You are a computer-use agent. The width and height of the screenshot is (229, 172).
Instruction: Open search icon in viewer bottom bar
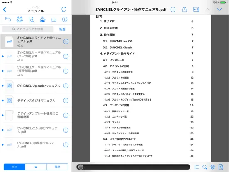(205, 167)
